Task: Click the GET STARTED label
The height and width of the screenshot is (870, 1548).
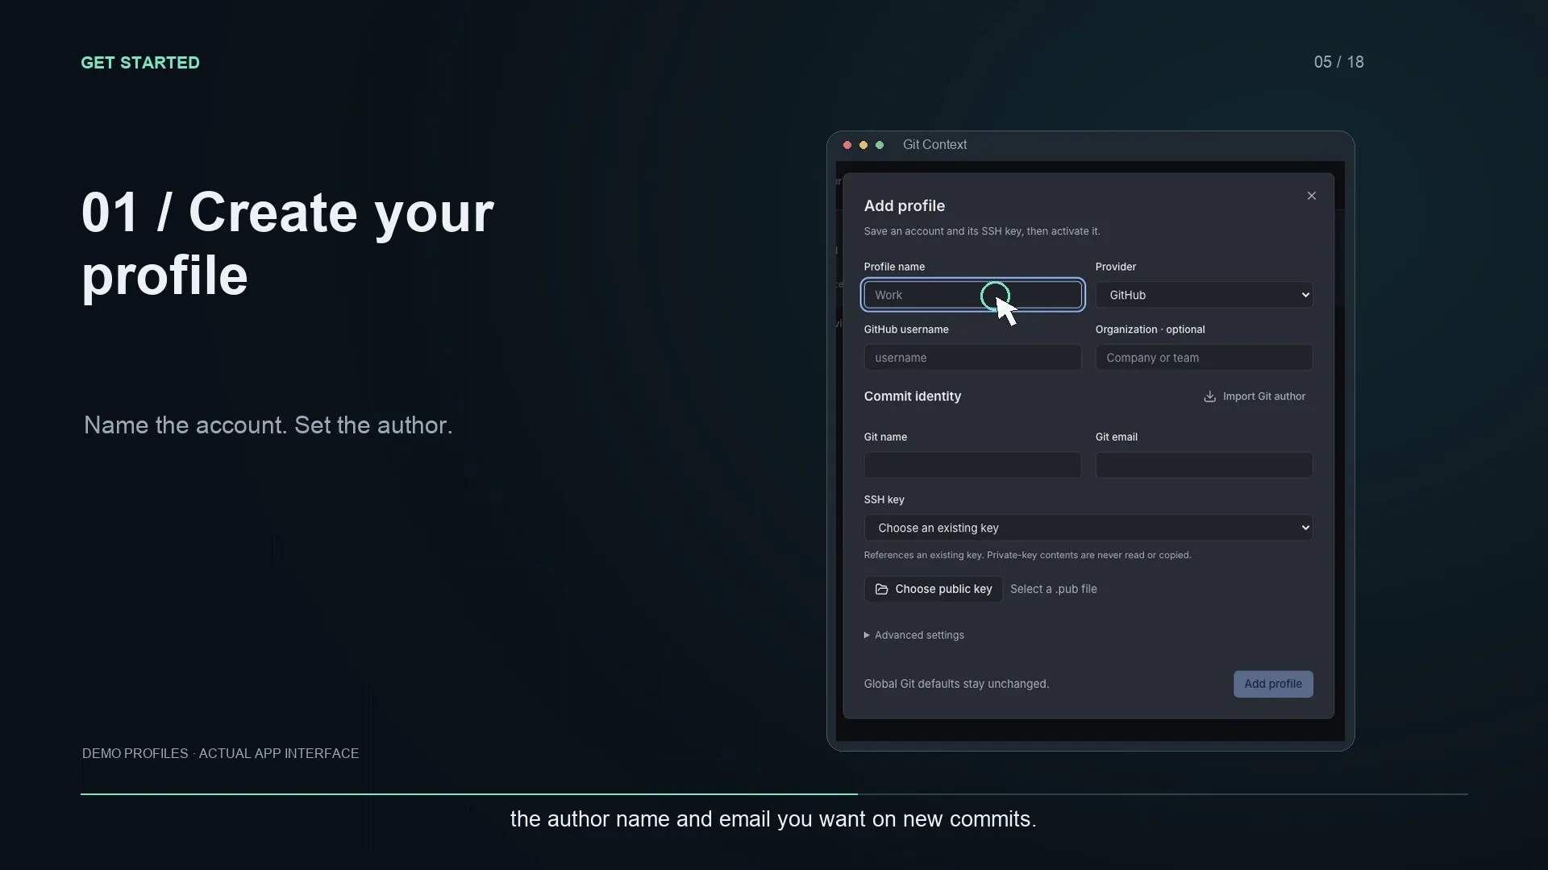Action: (x=140, y=63)
